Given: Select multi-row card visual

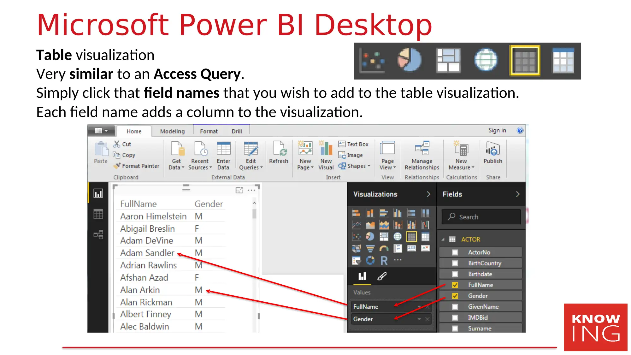Looking at the screenshot, I should (398, 249).
